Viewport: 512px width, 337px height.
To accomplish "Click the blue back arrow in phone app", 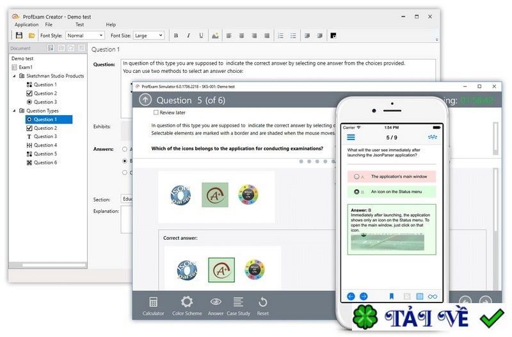I will [x=351, y=296].
